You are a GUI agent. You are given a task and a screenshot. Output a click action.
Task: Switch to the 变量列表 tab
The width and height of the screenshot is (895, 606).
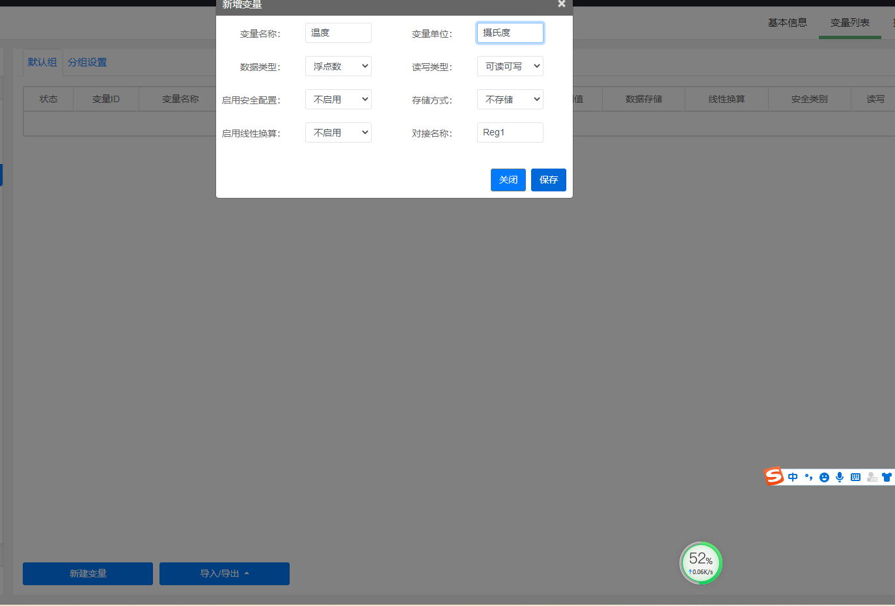(x=850, y=23)
